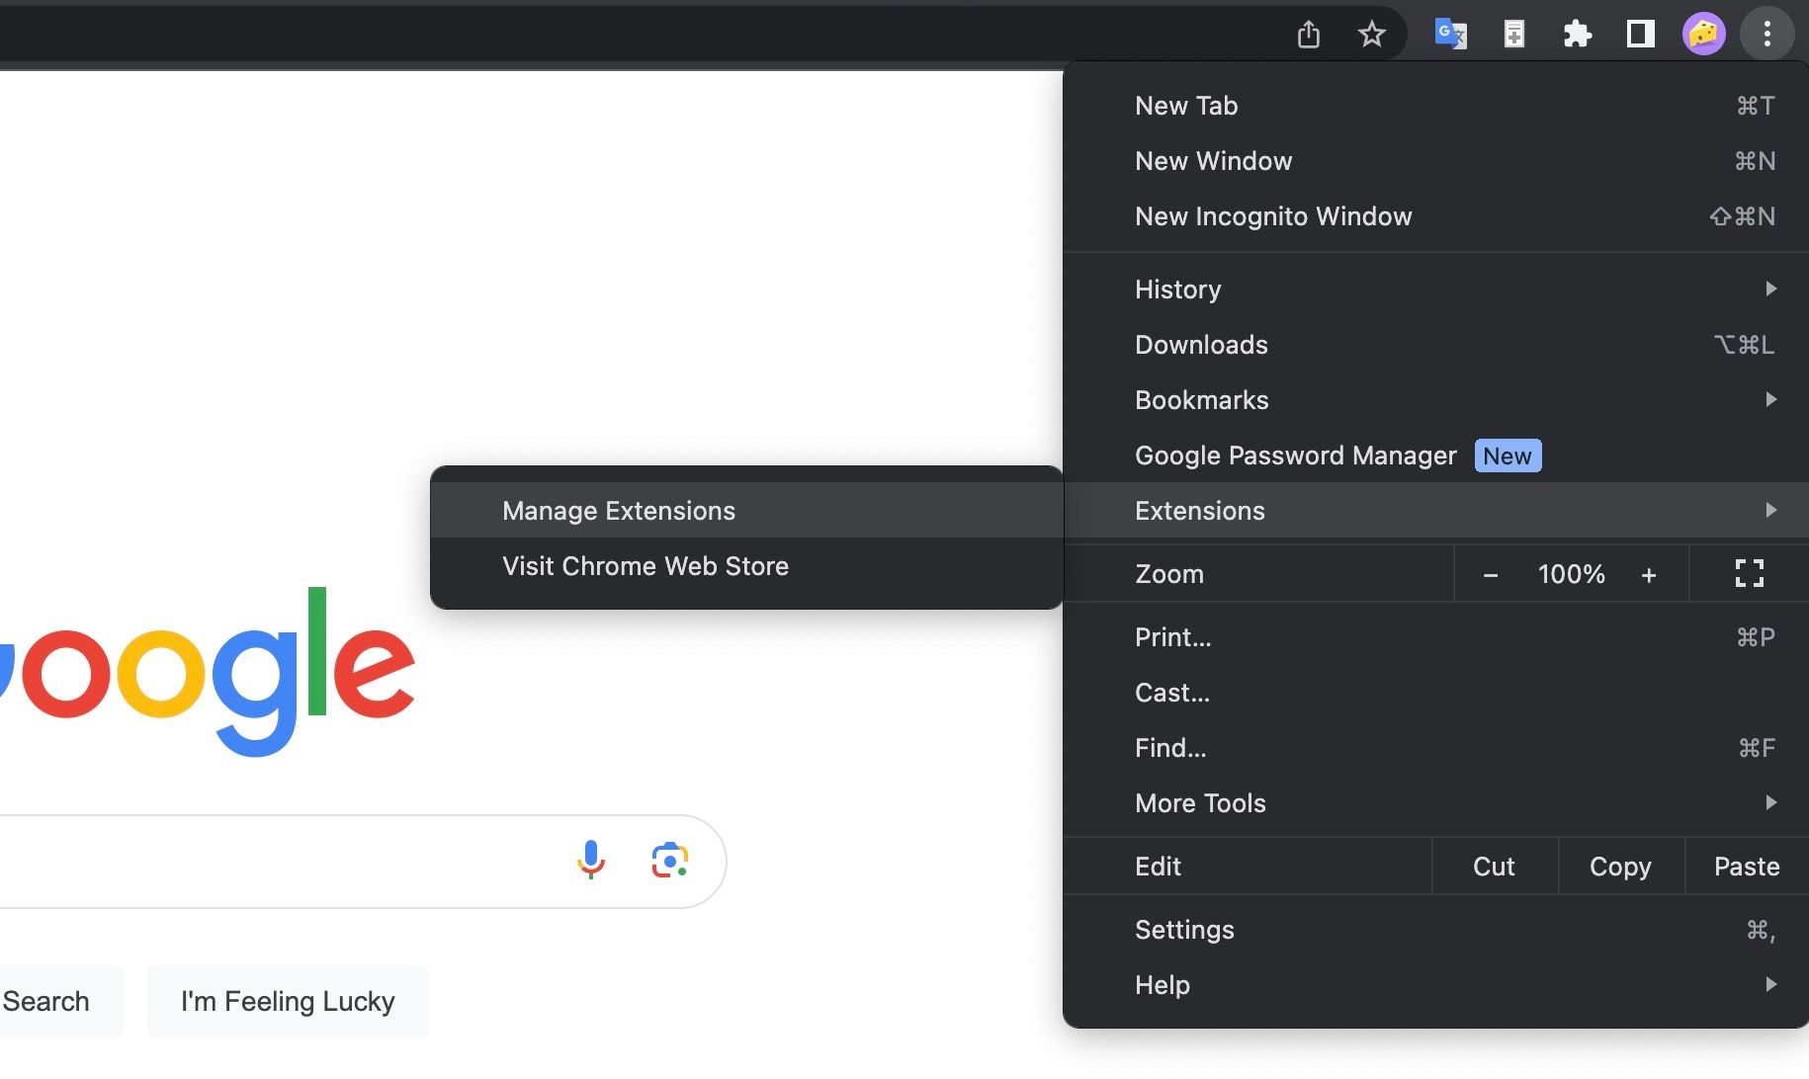Image resolution: width=1809 pixels, height=1079 pixels.
Task: Bookmark this page with the star icon
Action: (1371, 33)
